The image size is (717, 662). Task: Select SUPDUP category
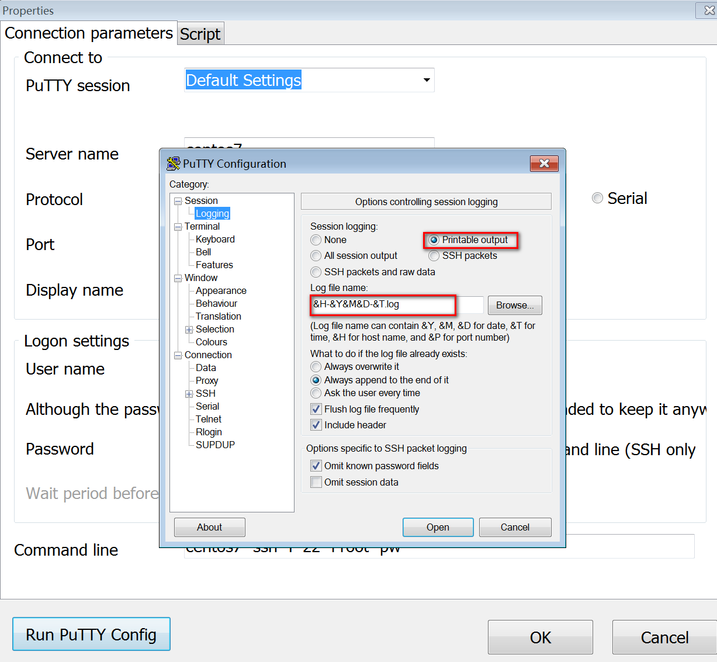click(215, 445)
